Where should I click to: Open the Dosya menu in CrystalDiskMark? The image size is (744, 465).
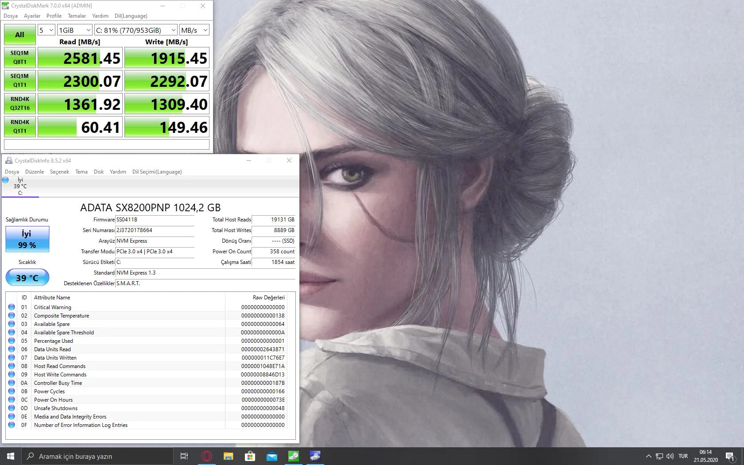point(10,15)
